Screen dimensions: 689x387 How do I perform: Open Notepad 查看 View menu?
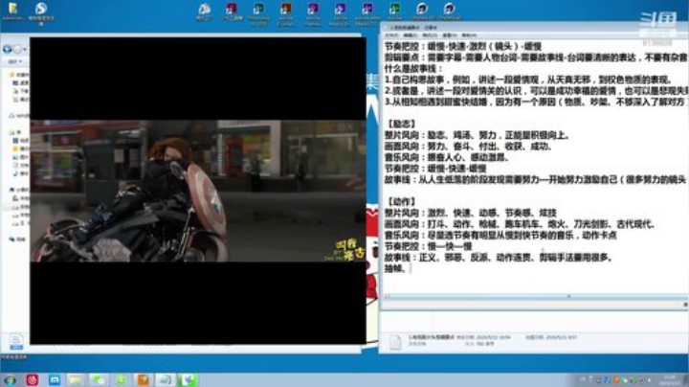(449, 34)
